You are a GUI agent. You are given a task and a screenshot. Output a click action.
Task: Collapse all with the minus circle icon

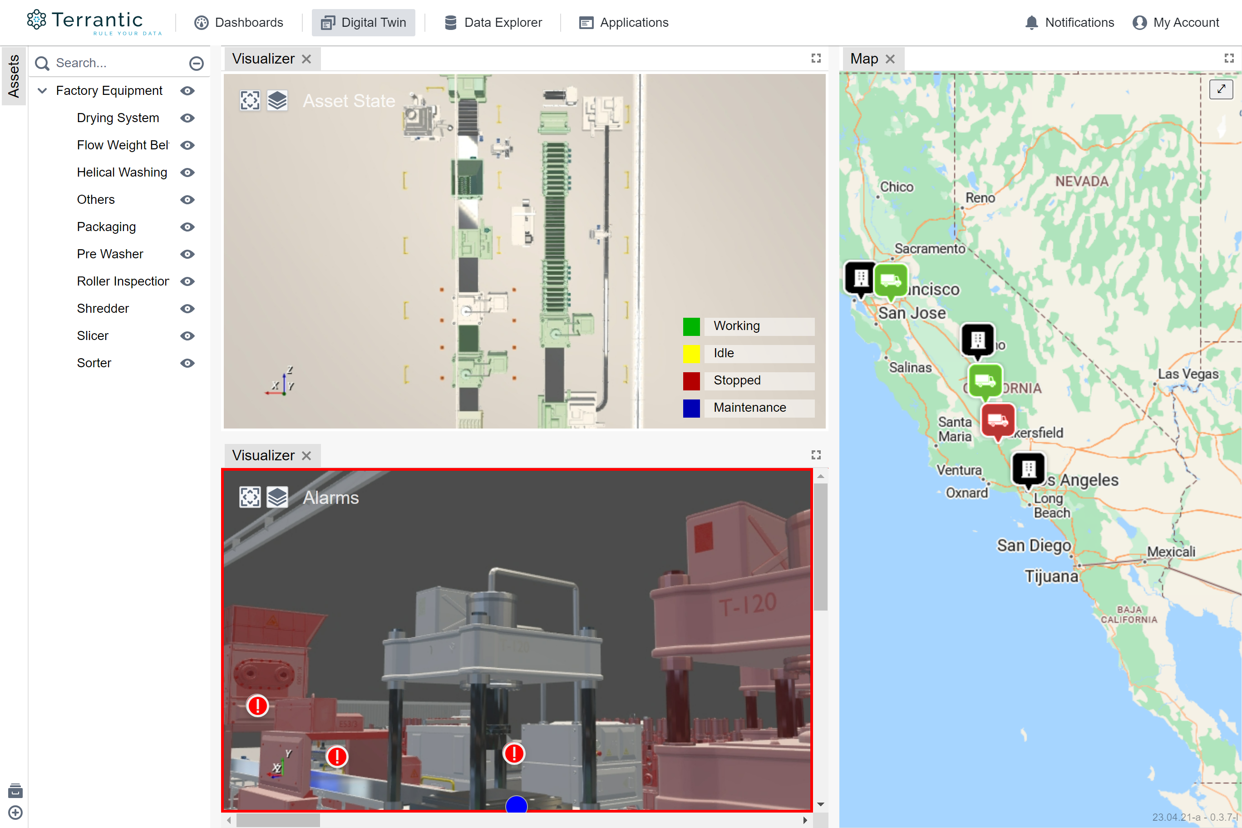coord(197,64)
